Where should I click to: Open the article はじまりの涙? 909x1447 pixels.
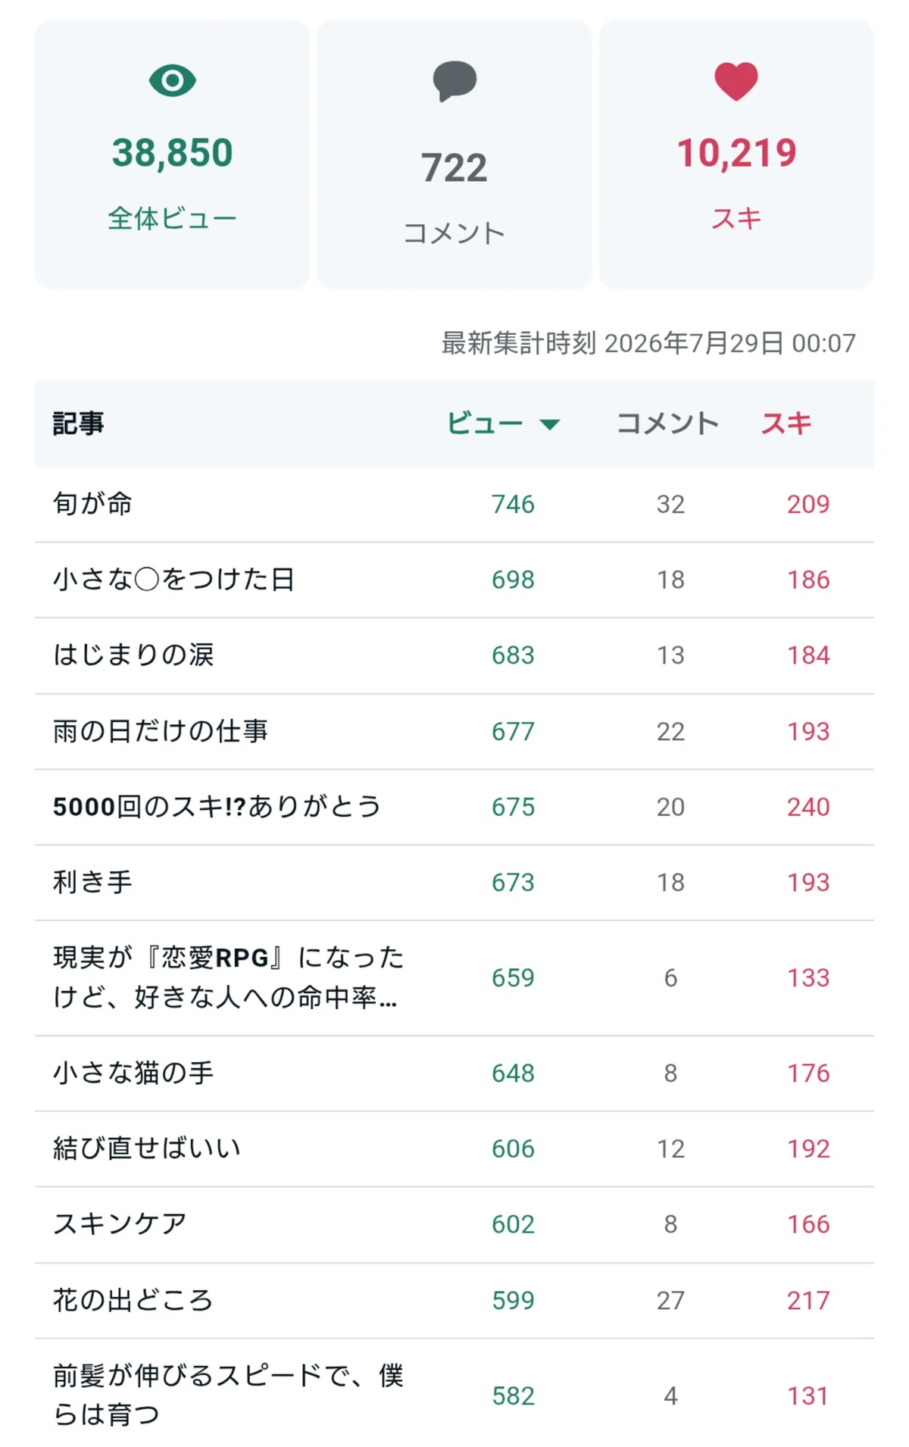tap(133, 655)
